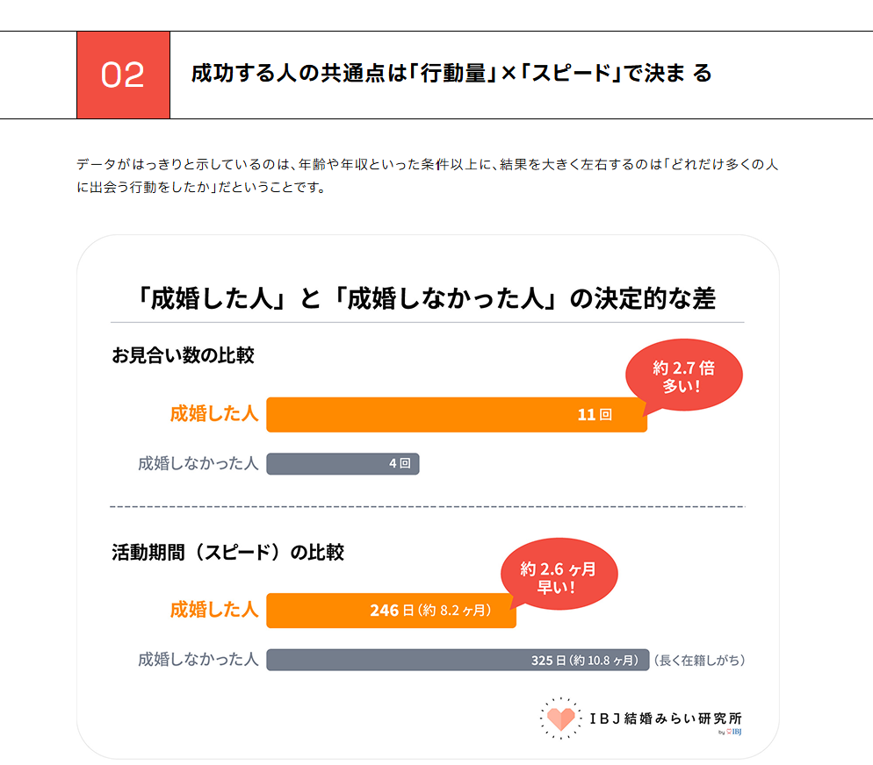
Task: Click the gray 4回 bar
Action: [343, 464]
